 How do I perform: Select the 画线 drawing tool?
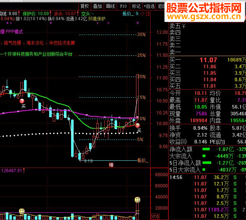pyautogui.click(x=110, y=6)
